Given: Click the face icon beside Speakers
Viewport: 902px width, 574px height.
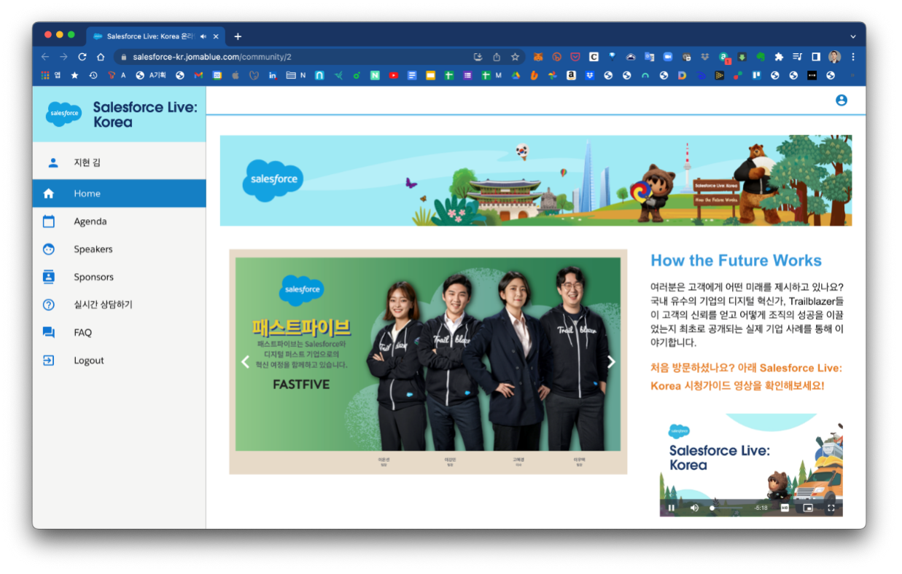Looking at the screenshot, I should pyautogui.click(x=49, y=249).
